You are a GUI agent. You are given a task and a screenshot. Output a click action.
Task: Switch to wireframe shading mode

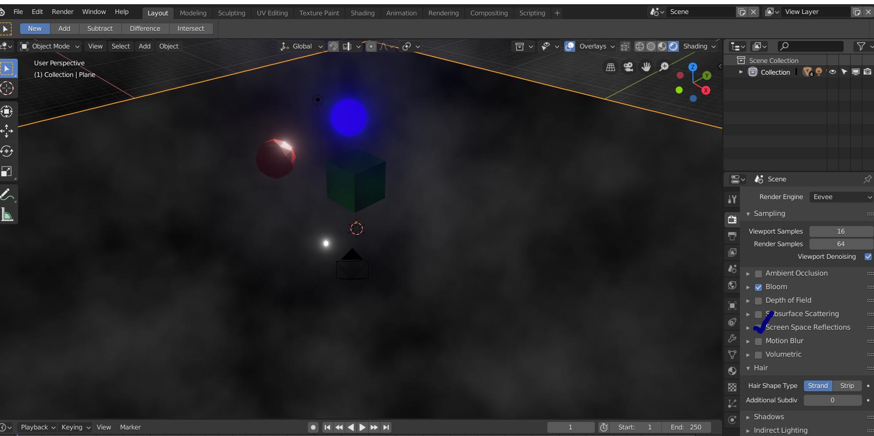click(640, 46)
